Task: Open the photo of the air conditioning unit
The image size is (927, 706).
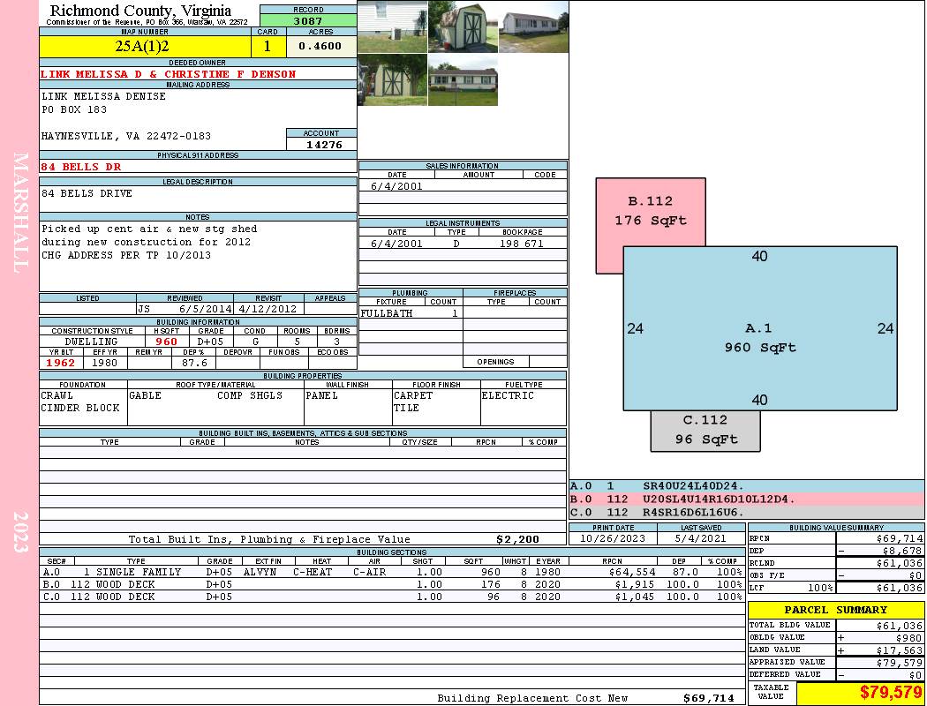Action: point(393,26)
